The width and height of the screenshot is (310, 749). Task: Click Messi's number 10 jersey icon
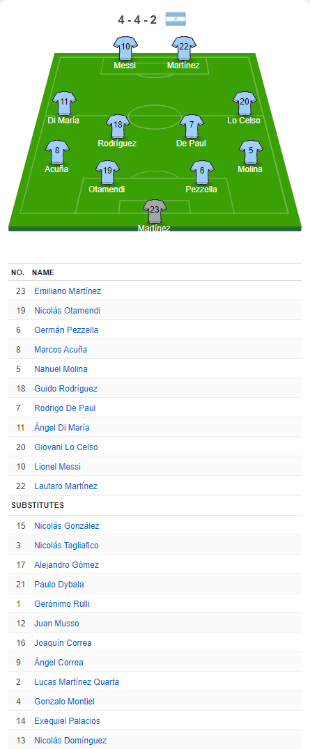pos(125,48)
